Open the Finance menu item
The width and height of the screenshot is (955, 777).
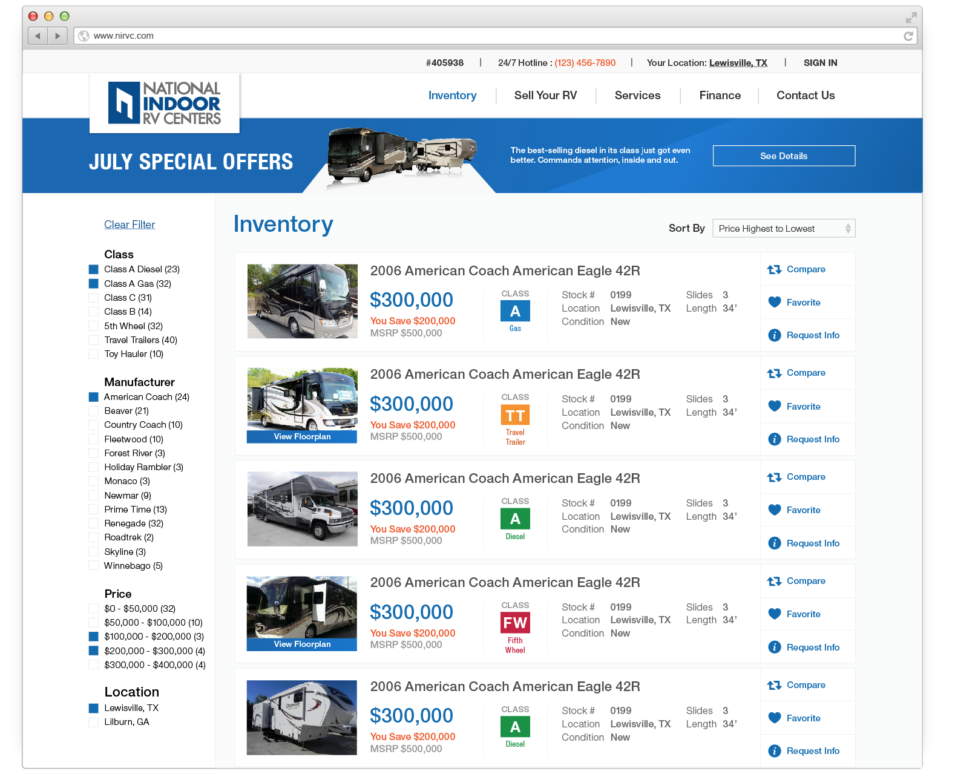point(720,96)
